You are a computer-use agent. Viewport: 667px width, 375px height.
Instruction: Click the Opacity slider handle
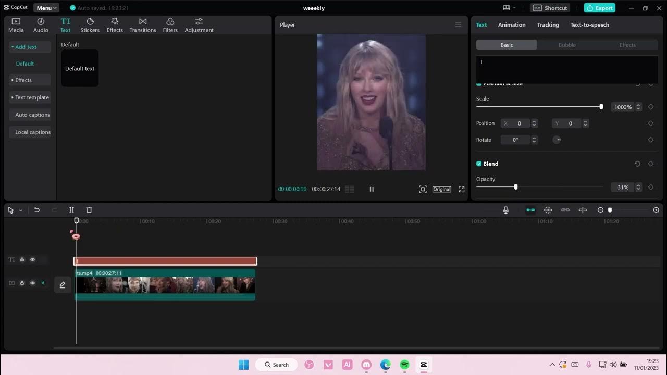pyautogui.click(x=516, y=187)
